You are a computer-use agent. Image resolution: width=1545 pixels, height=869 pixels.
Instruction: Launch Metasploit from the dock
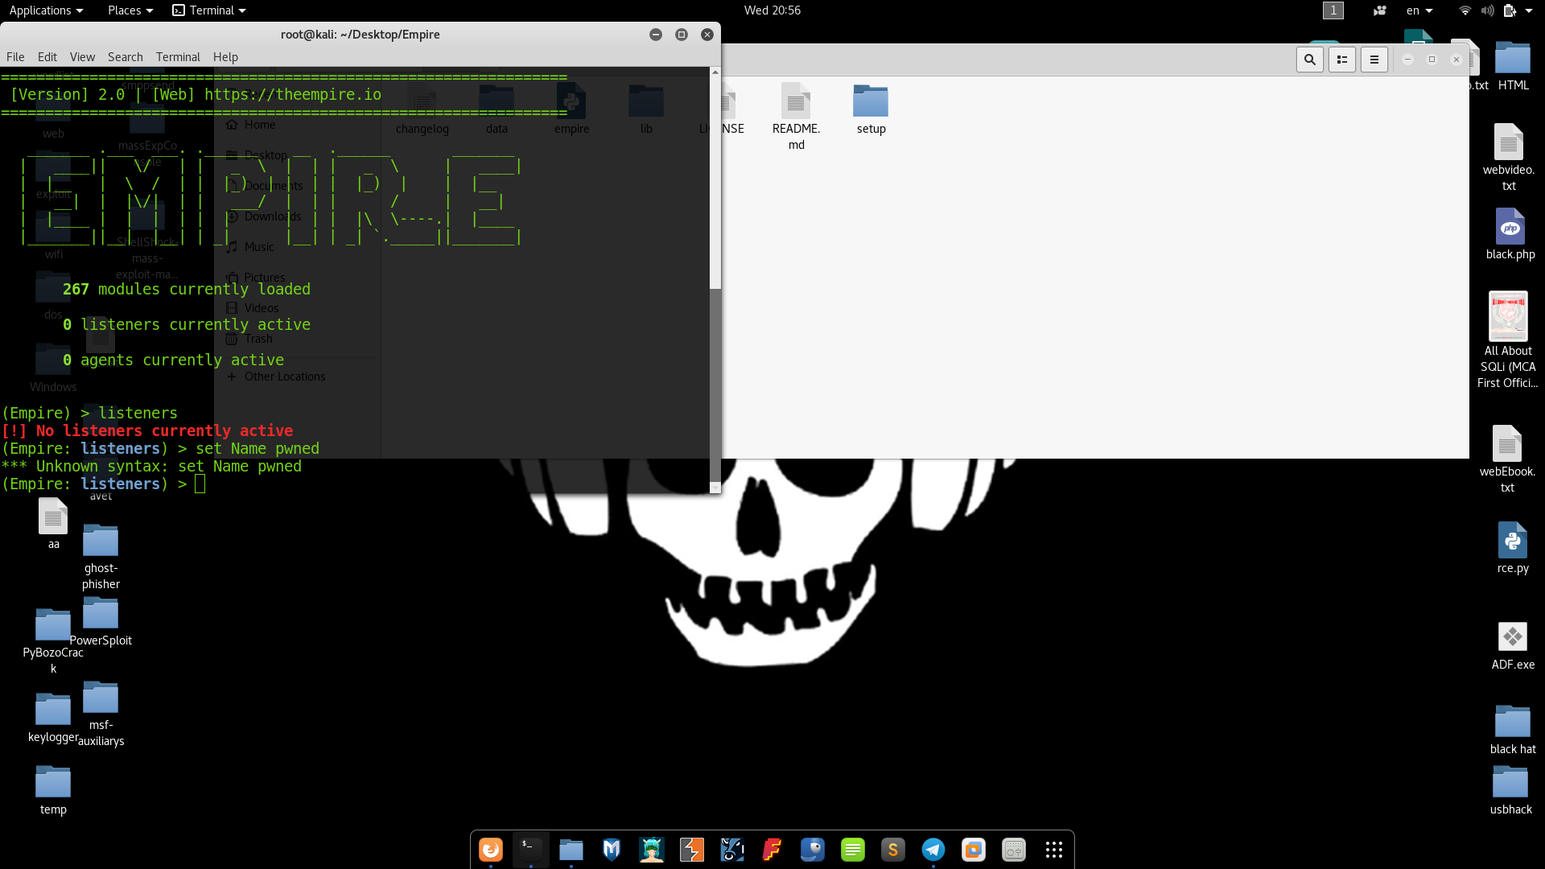click(x=612, y=850)
